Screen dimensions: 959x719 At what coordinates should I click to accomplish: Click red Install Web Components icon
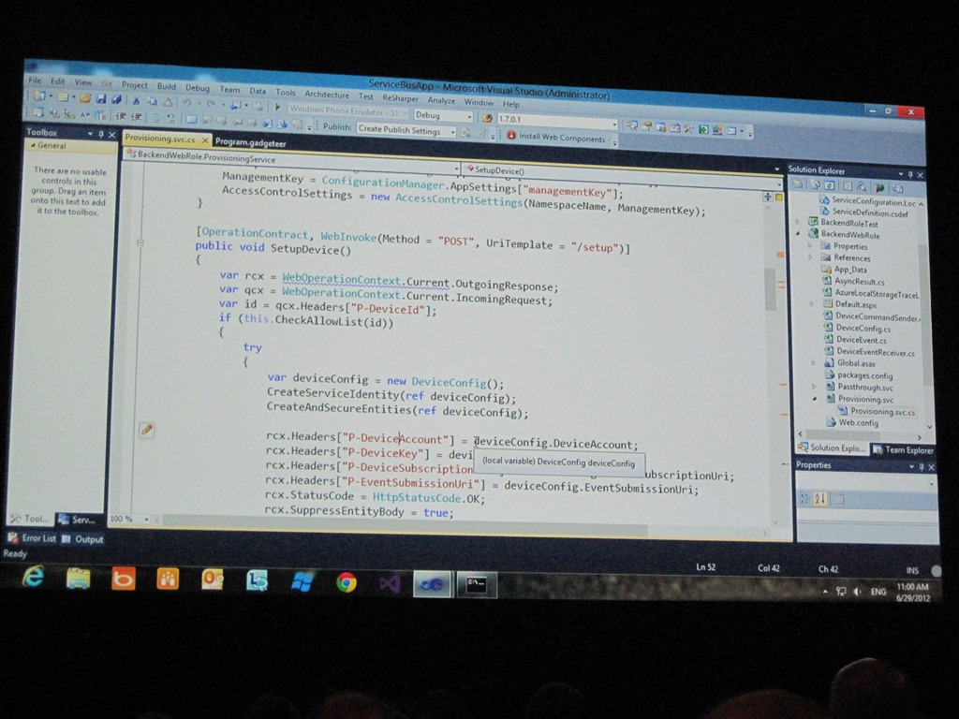point(511,135)
